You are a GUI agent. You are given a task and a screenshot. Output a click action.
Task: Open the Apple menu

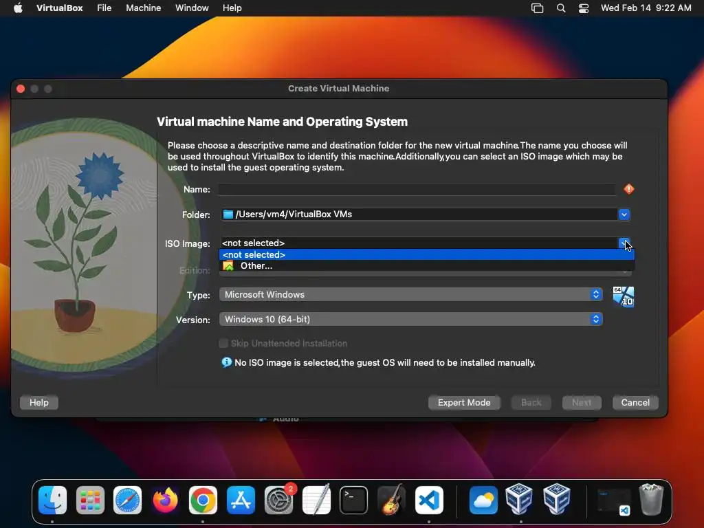point(18,8)
